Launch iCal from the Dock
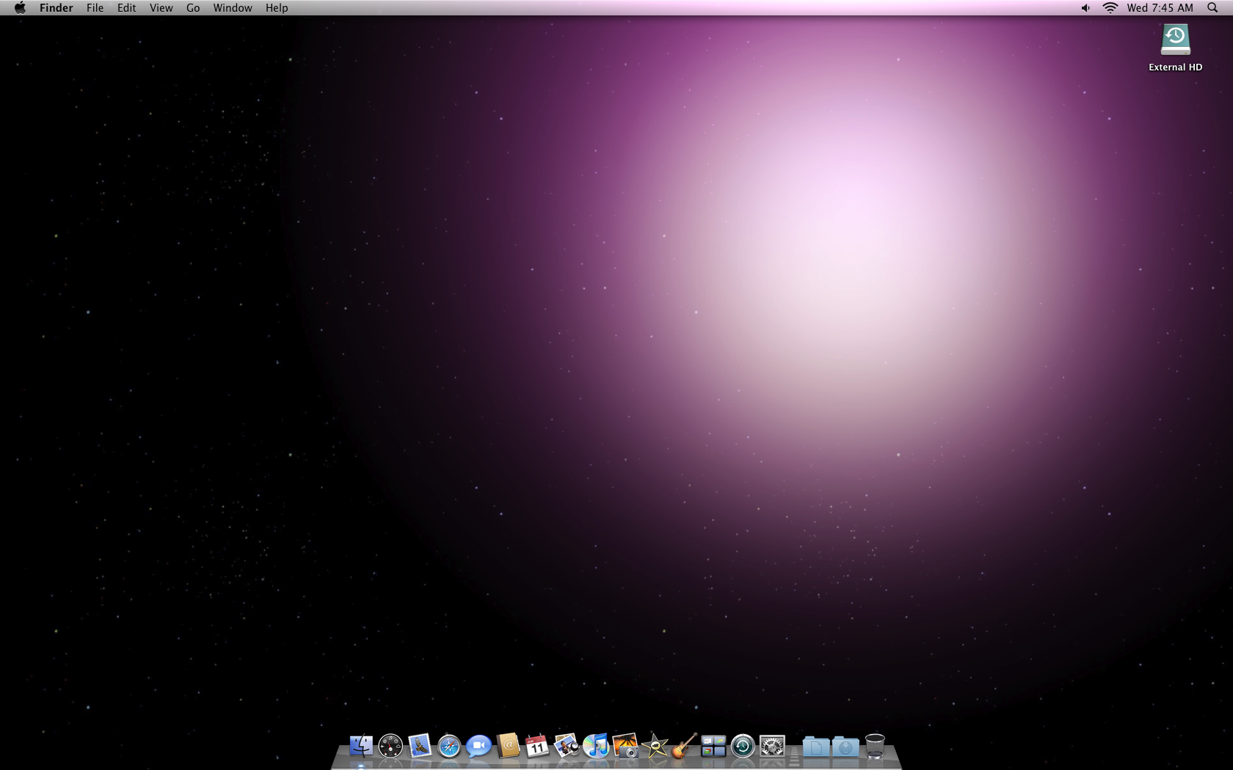1233x770 pixels. [x=537, y=747]
